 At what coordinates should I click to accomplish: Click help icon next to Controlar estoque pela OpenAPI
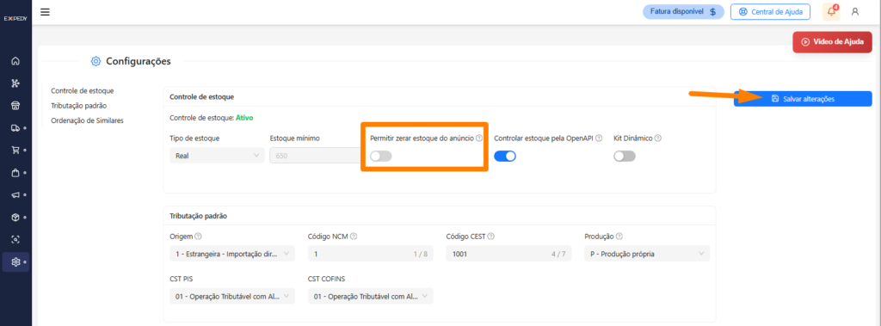[x=599, y=138]
